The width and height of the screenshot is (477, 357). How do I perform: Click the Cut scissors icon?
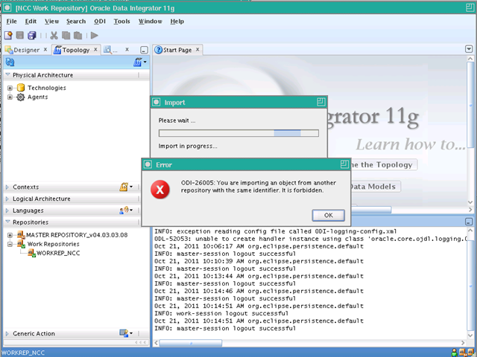tap(54, 36)
